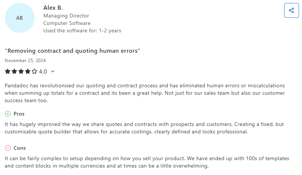Select the fourth filled rating star
The width and height of the screenshot is (302, 175).
[28, 71]
